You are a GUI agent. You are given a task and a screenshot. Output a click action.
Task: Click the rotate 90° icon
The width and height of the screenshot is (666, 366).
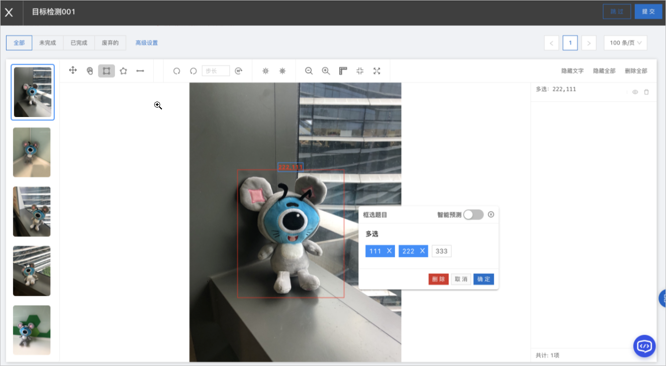(238, 71)
